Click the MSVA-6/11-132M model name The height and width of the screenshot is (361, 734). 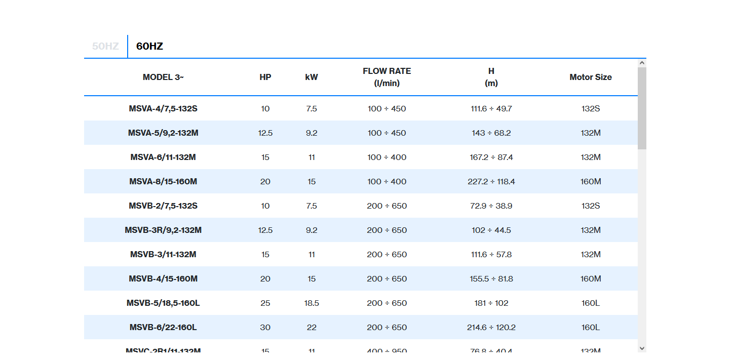[163, 157]
